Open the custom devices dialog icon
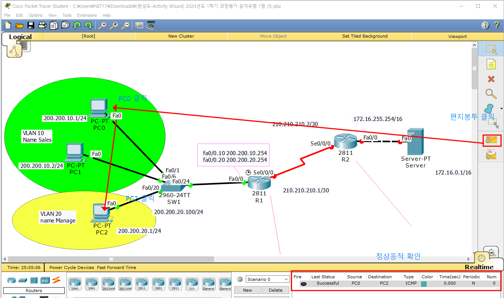 click(x=151, y=25)
